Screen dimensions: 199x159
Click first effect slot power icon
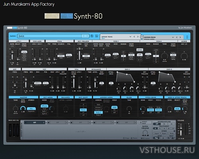pyautogui.click(x=26, y=122)
